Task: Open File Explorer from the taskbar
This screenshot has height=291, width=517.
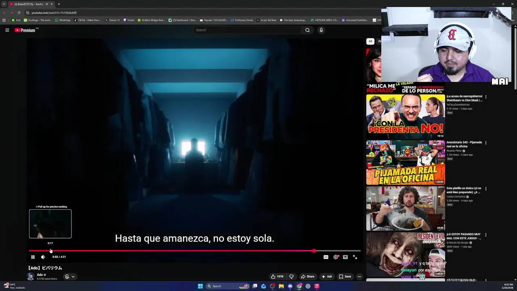Action: tap(281, 286)
